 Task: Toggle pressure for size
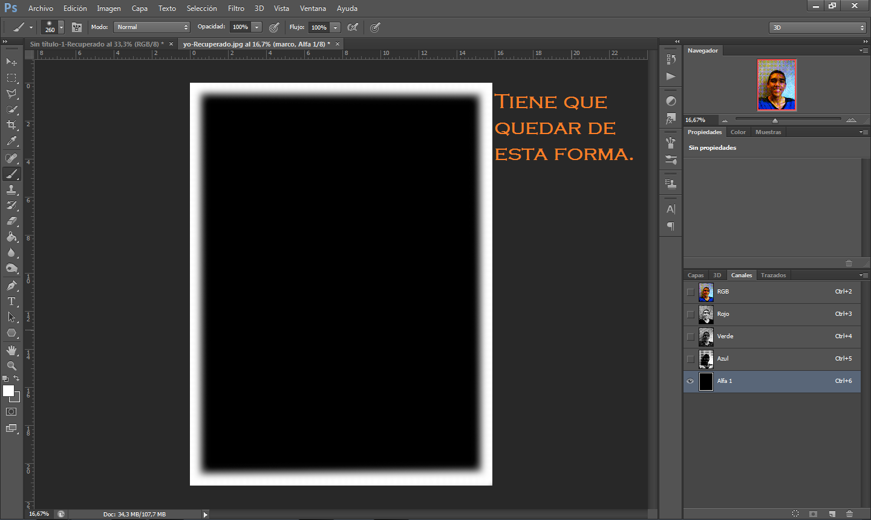tap(375, 27)
